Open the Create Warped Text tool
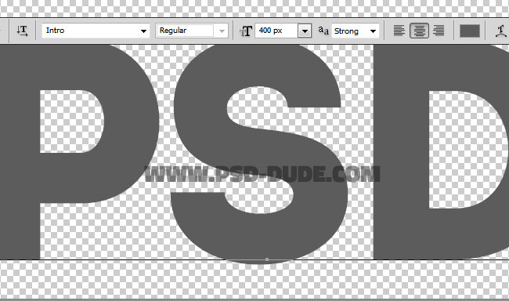 [501, 31]
